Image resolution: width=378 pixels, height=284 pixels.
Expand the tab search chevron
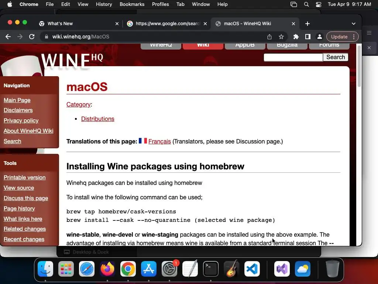point(353,24)
